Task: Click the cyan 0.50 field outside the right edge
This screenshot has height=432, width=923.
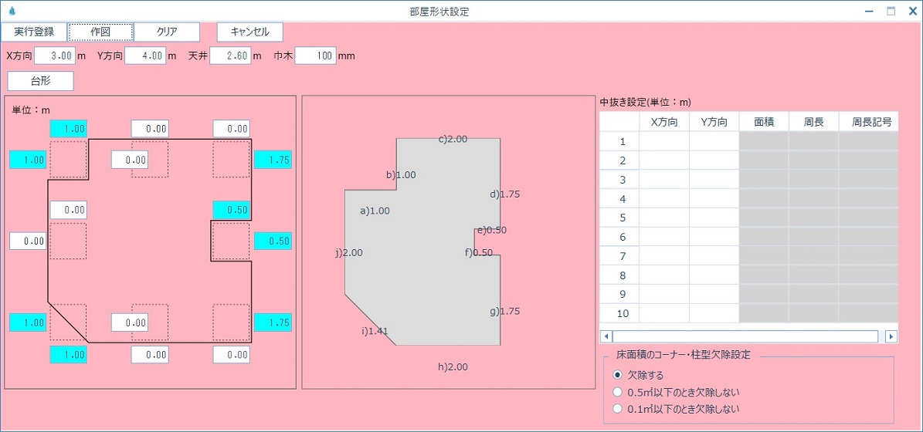Action: 273,241
